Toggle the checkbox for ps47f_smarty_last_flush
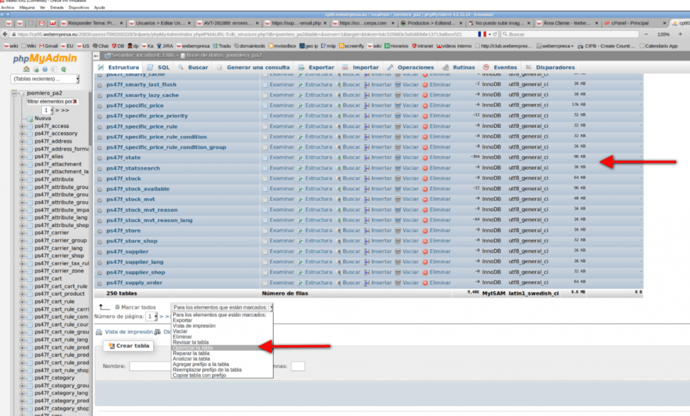 click(x=100, y=85)
